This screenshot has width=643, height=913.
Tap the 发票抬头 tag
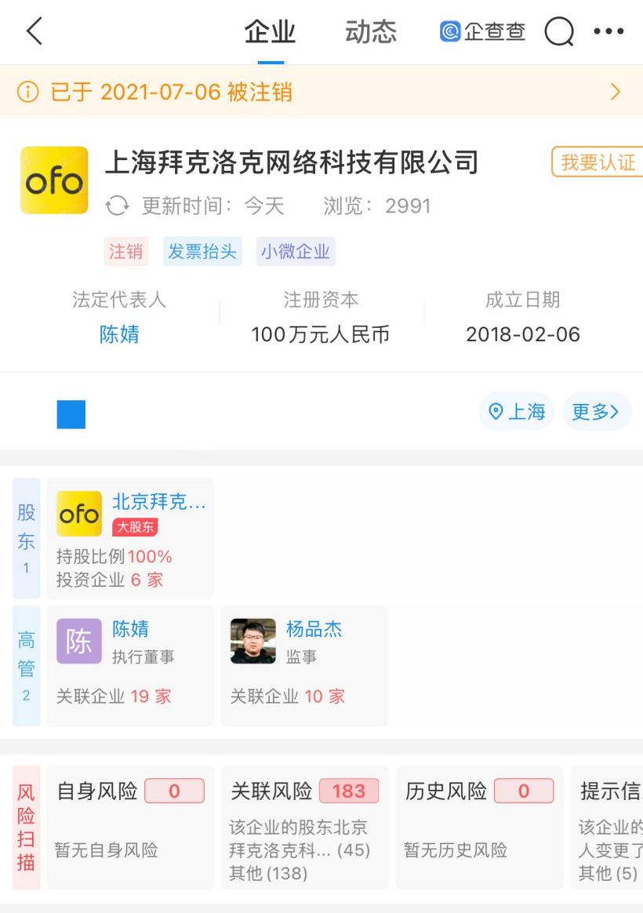(x=202, y=252)
